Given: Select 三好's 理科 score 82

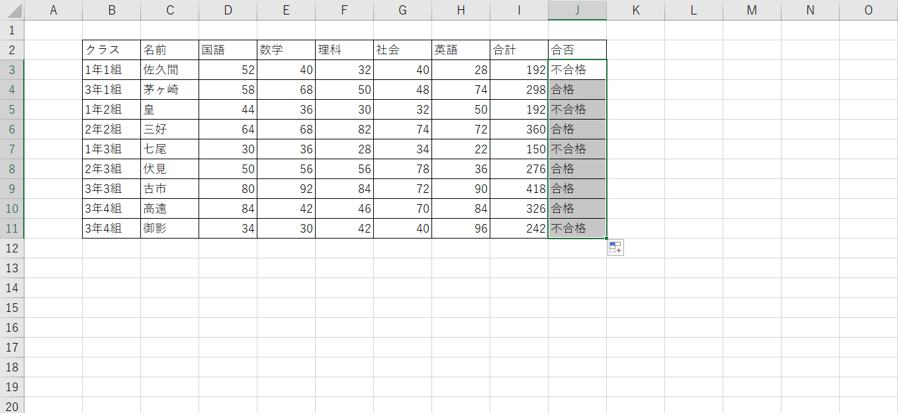Looking at the screenshot, I should click(x=344, y=129).
